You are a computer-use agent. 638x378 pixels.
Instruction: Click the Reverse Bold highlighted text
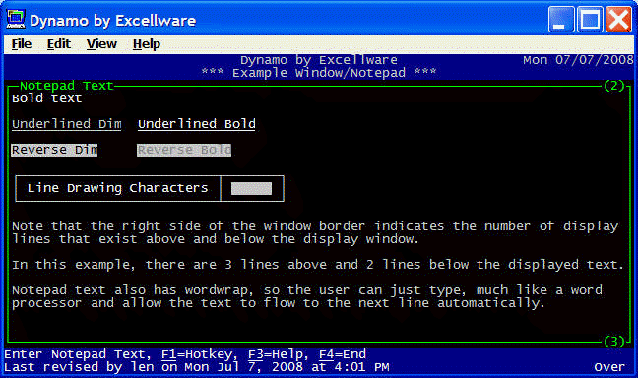click(x=184, y=150)
